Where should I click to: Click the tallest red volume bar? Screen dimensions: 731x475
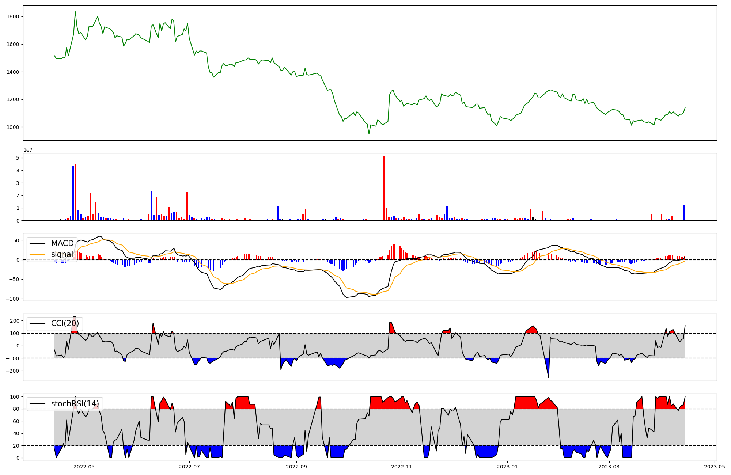tap(384, 188)
